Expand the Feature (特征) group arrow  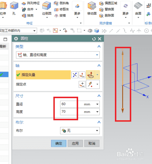click(81, 23)
